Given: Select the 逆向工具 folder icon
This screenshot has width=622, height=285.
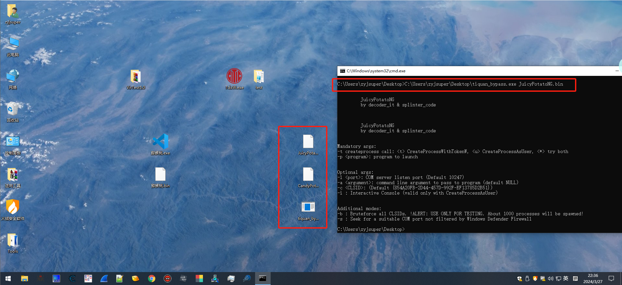Looking at the screenshot, I should point(13,178).
